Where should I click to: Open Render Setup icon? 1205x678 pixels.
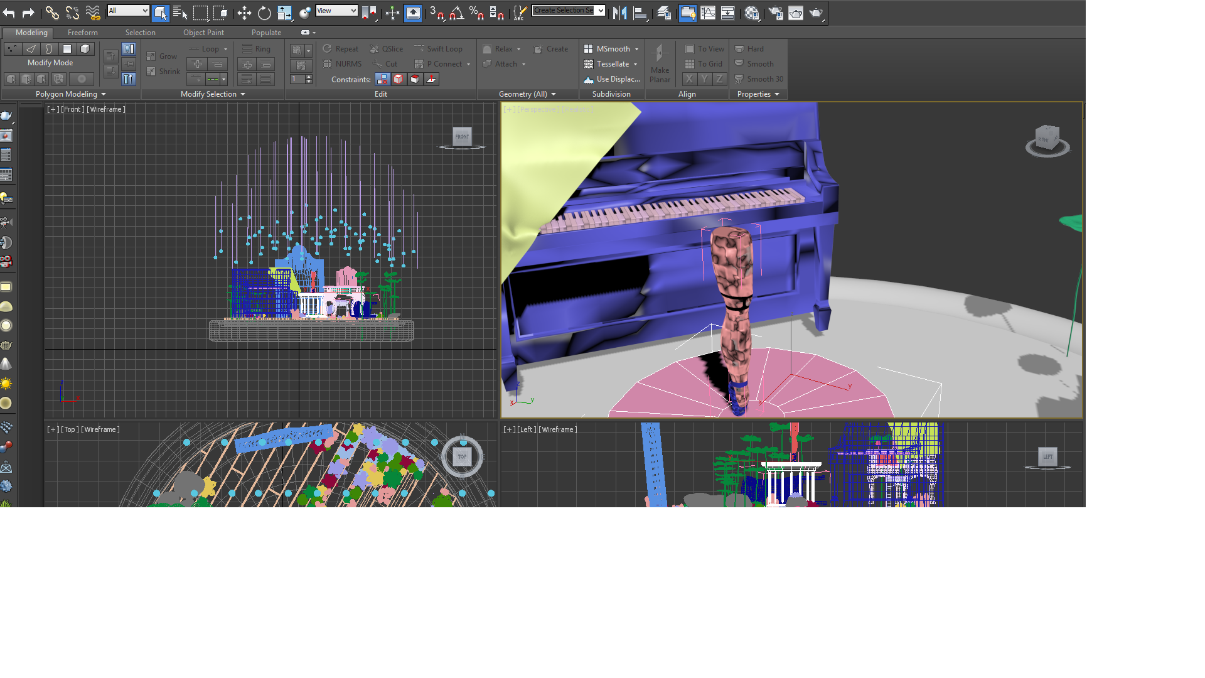776,13
